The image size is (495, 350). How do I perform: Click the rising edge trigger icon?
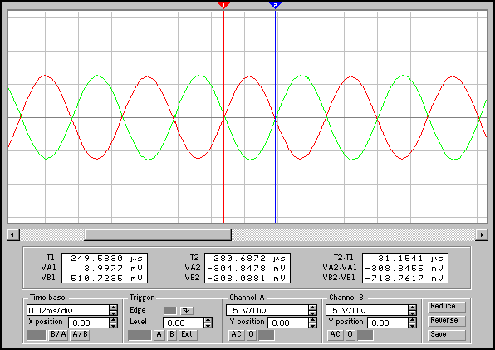pyautogui.click(x=169, y=311)
